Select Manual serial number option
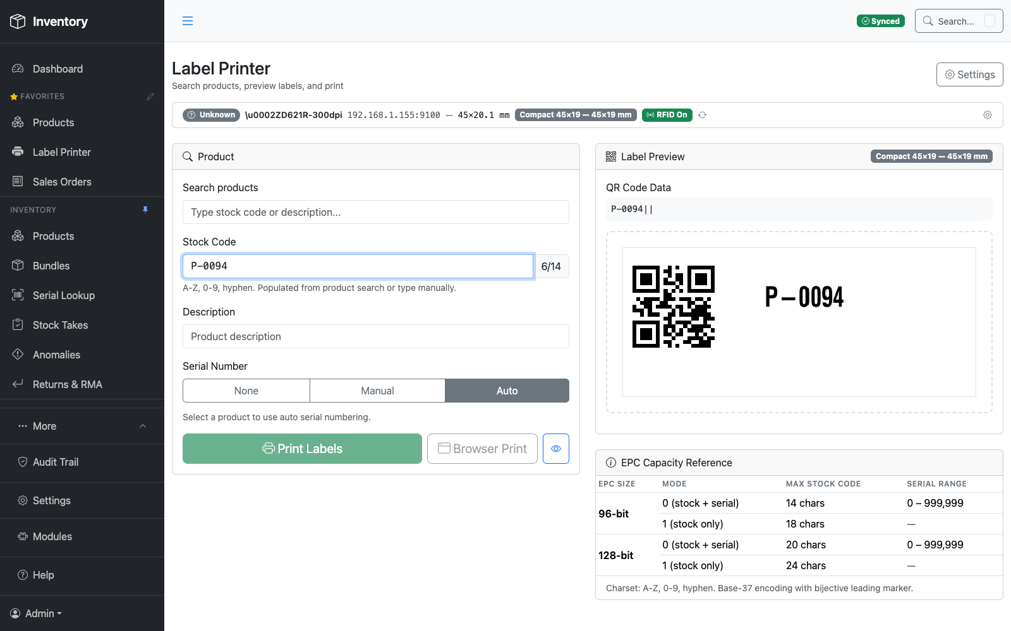Screen dimensions: 1011x631 point(377,391)
